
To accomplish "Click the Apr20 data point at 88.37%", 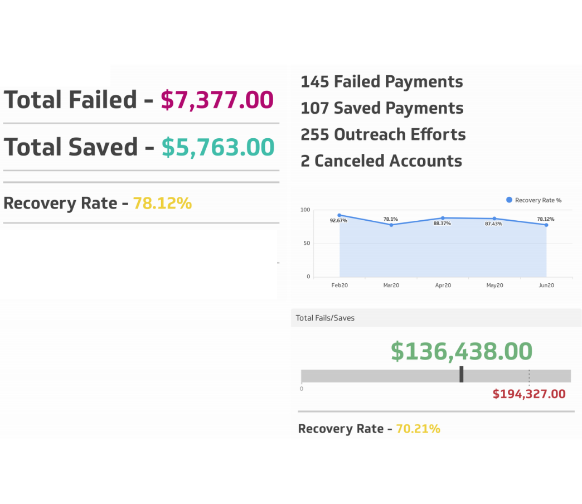I will click(x=443, y=218).
